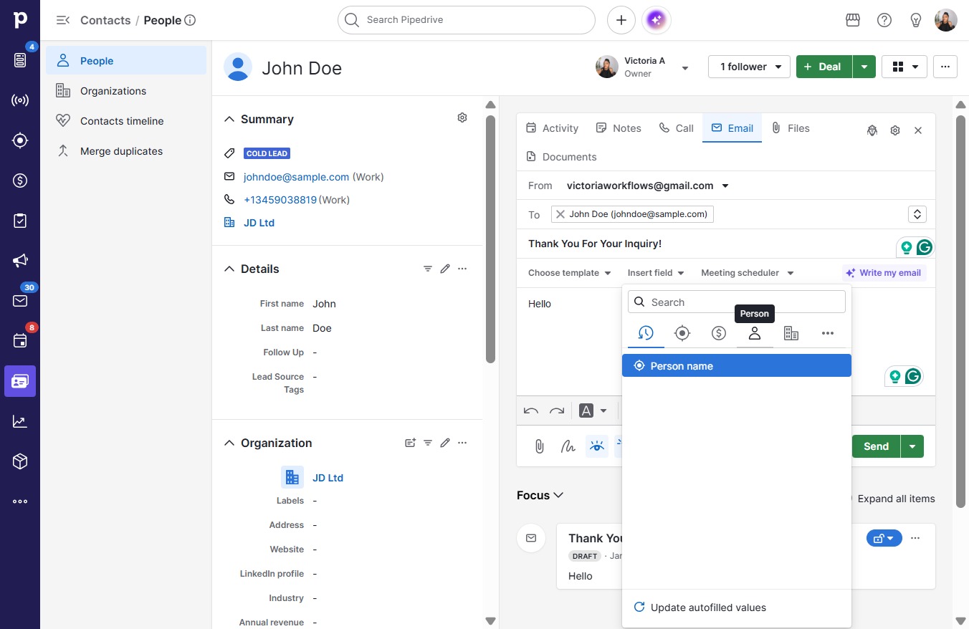The width and height of the screenshot is (969, 629).
Task: Open the Meeting scheduler dropdown
Action: coord(748,273)
